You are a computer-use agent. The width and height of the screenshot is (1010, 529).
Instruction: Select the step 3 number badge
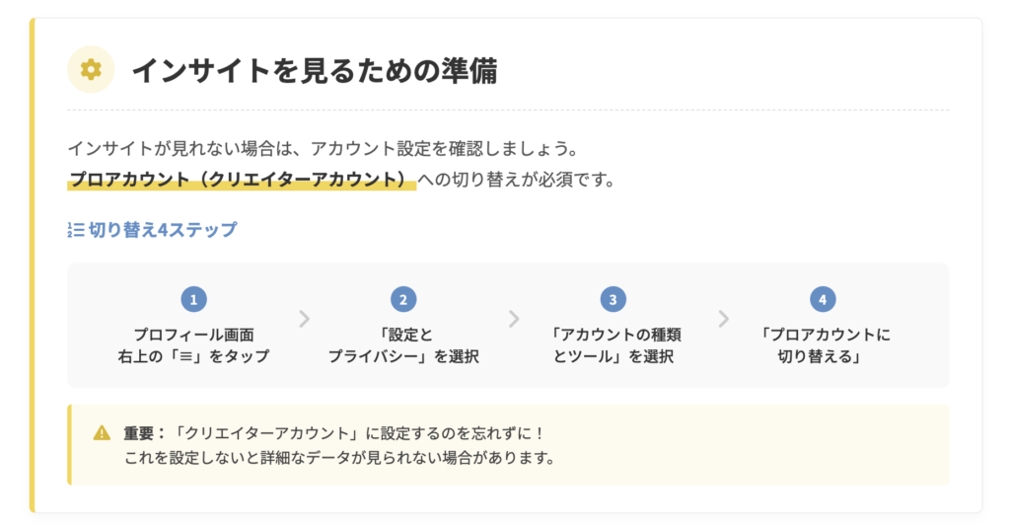coord(613,299)
